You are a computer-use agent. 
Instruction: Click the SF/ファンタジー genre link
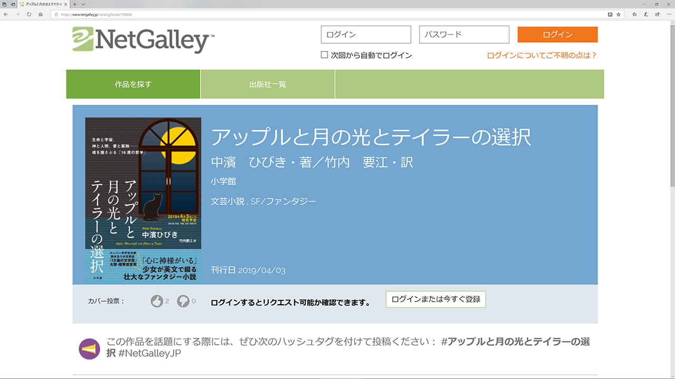(x=283, y=201)
